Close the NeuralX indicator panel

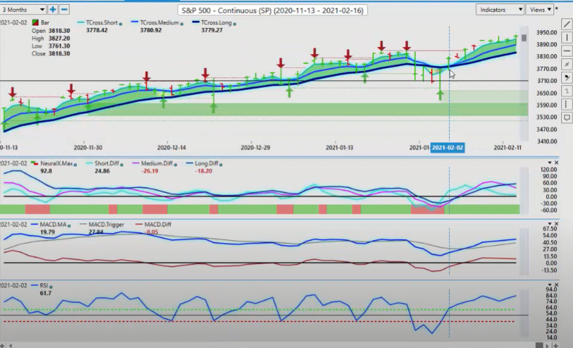(x=556, y=162)
